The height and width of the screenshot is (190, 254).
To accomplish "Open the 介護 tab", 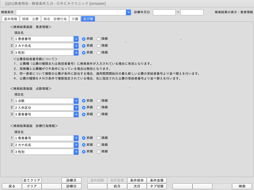I will coord(75,19).
